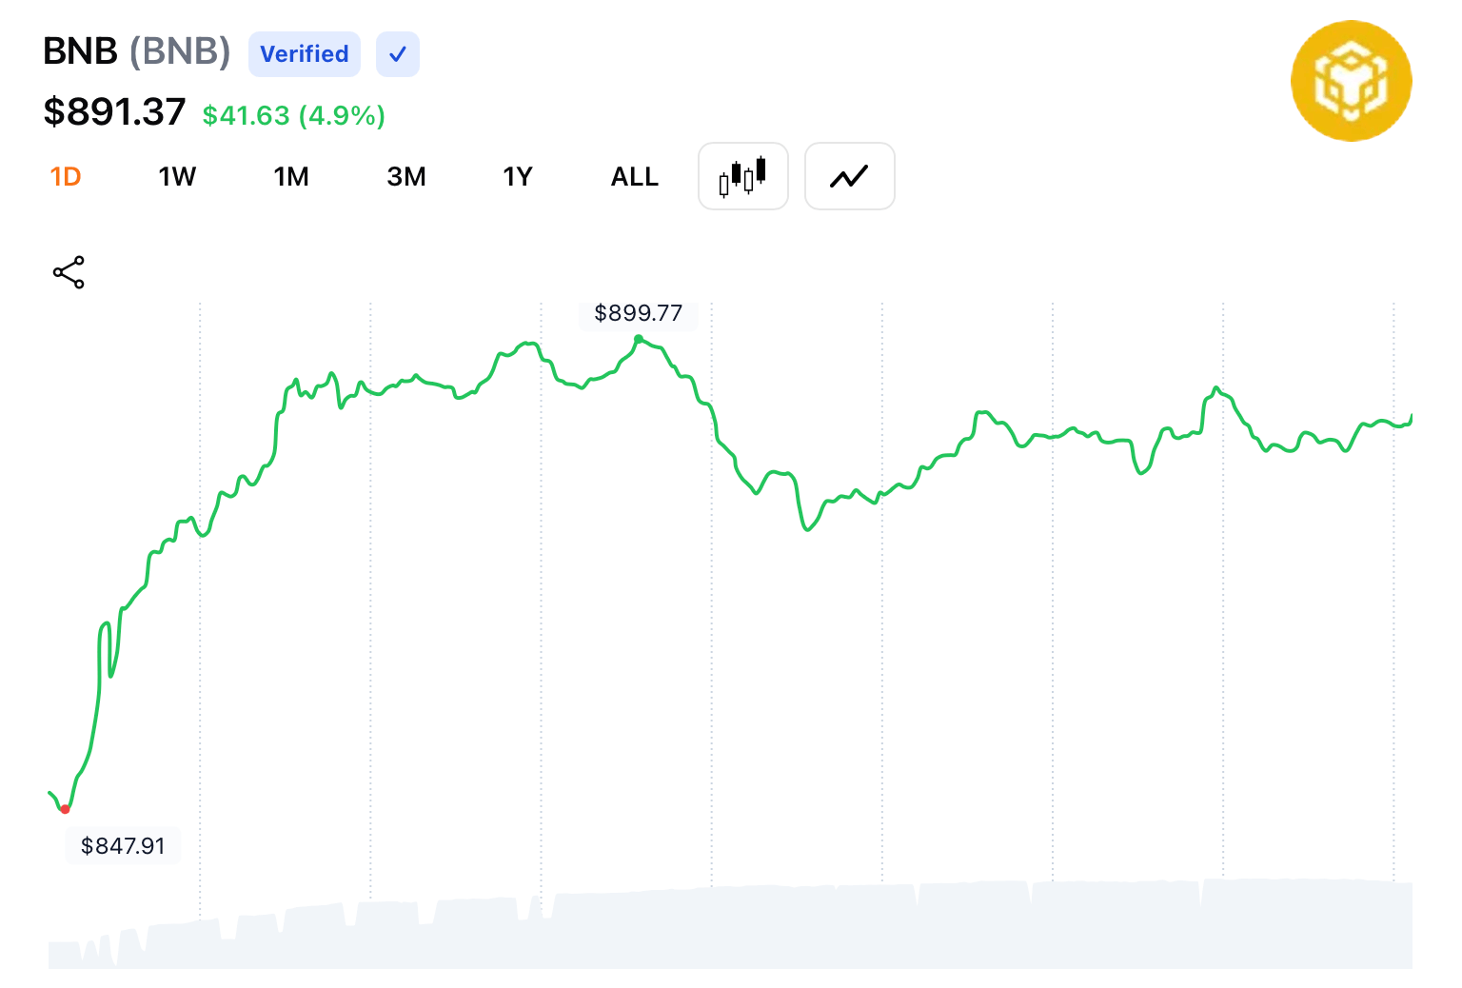Click the BNB coin logo
The image size is (1462, 988).
[x=1351, y=81]
